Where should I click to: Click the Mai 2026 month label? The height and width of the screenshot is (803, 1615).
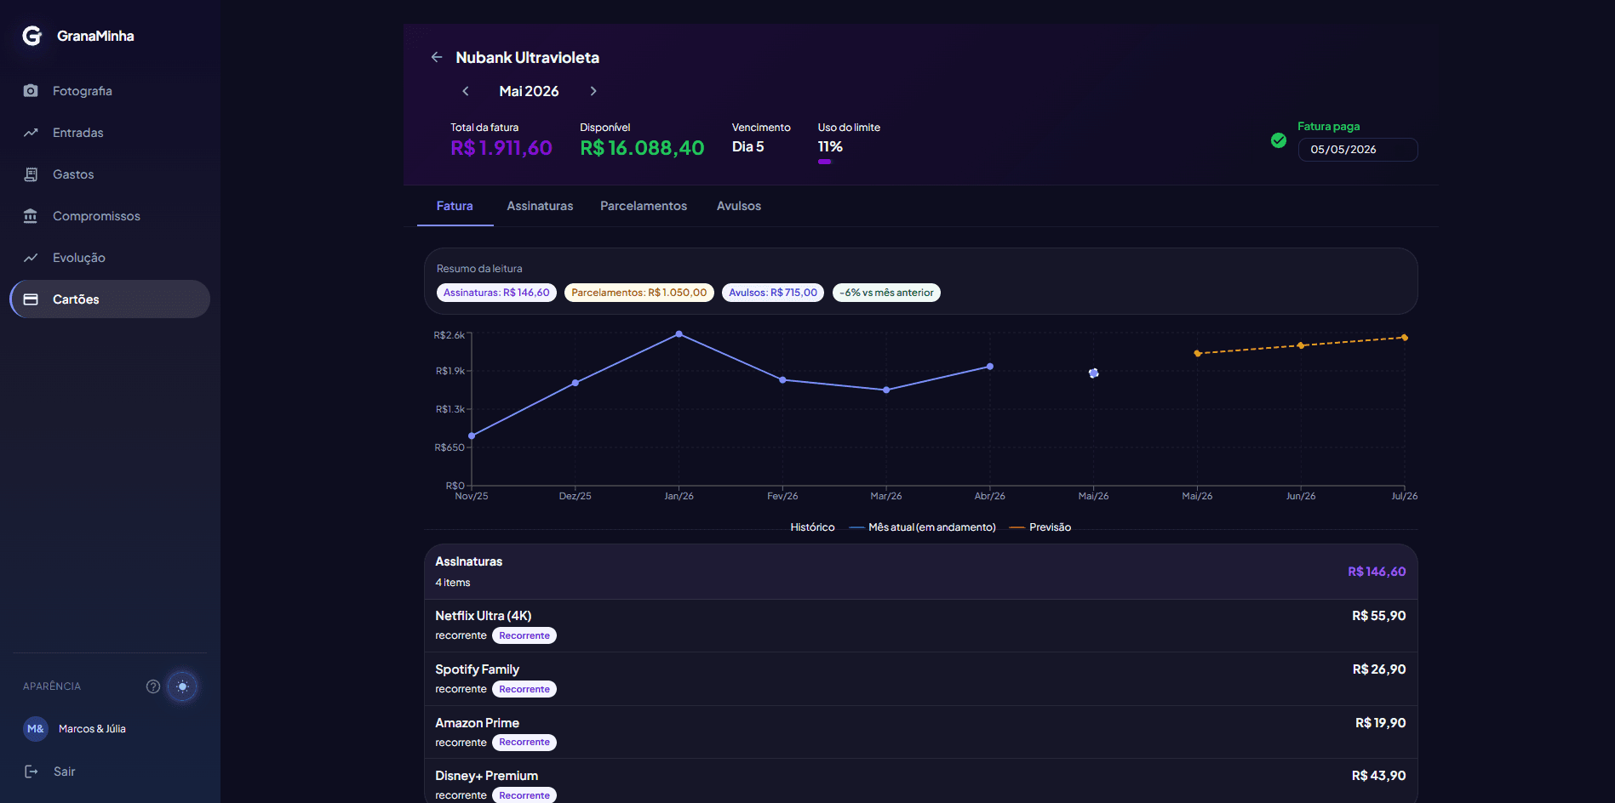pyautogui.click(x=529, y=91)
